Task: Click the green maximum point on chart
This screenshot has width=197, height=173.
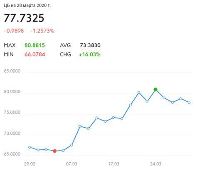Action: [x=155, y=90]
